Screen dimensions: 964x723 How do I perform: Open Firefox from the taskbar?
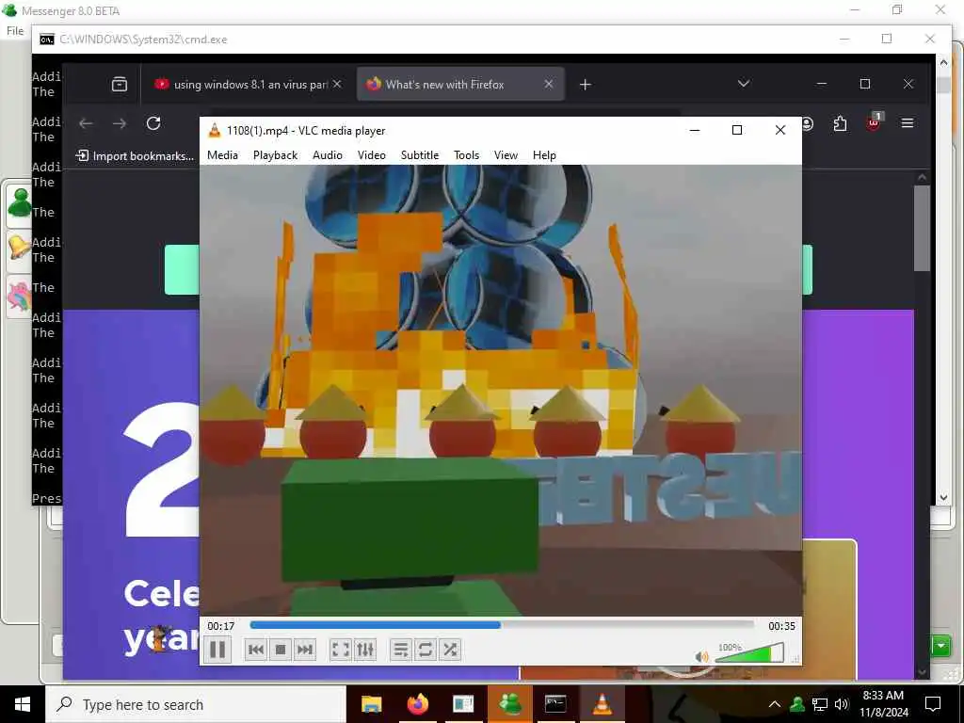(417, 704)
